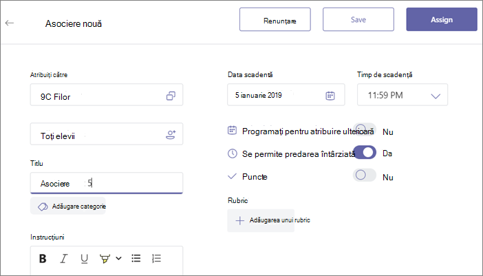Click into the Titlu text field
The image size is (483, 276).
point(107,183)
